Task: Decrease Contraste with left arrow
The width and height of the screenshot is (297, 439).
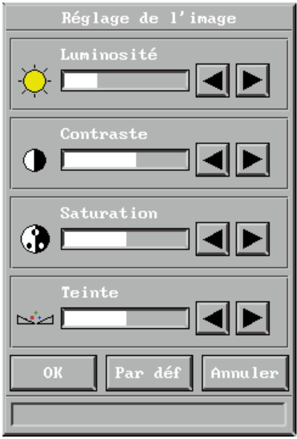Action: (x=213, y=160)
